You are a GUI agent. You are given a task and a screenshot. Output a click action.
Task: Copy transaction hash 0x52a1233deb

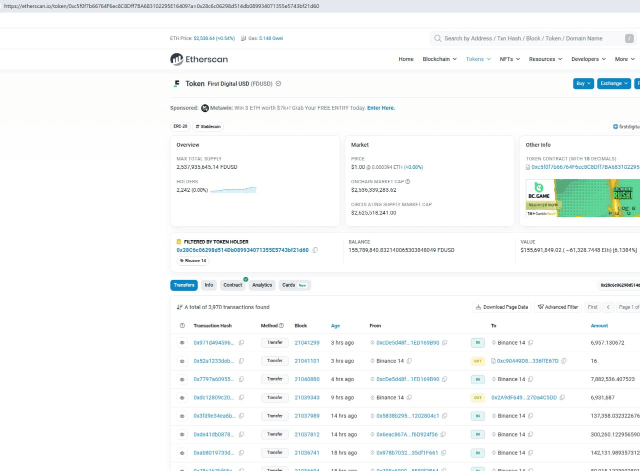point(241,361)
